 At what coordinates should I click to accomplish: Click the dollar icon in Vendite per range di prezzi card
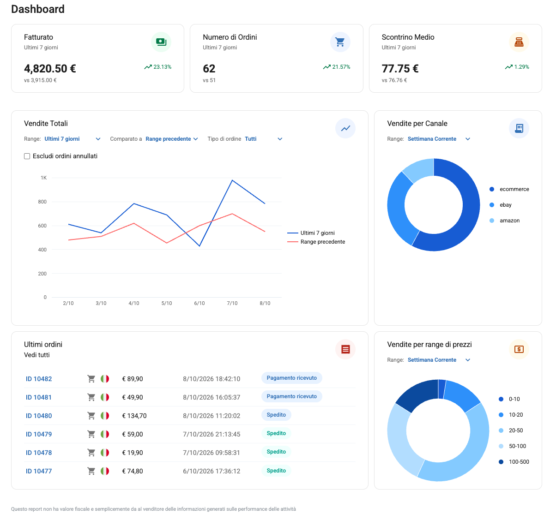[519, 349]
